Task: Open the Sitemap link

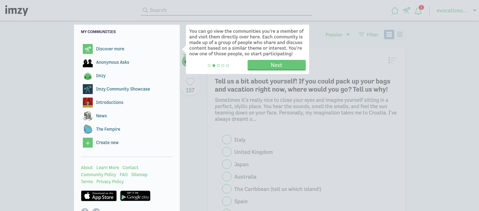Action: click(139, 175)
